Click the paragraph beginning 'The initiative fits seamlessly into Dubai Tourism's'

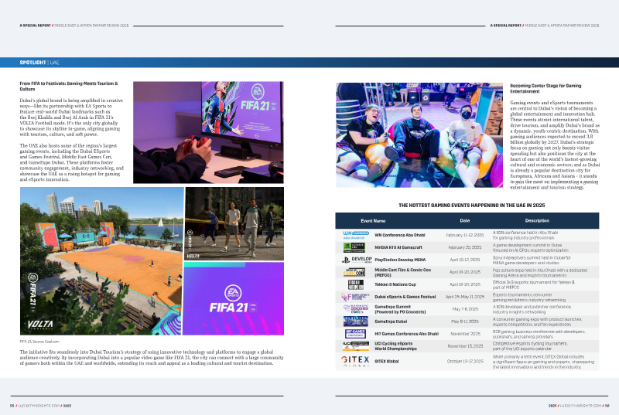pyautogui.click(x=152, y=358)
